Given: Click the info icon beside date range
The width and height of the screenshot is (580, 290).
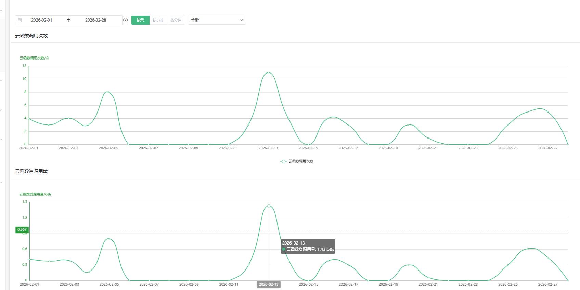Looking at the screenshot, I should pyautogui.click(x=126, y=20).
